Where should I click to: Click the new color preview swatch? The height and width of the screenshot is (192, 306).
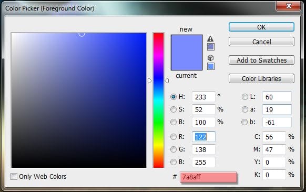tap(187, 44)
